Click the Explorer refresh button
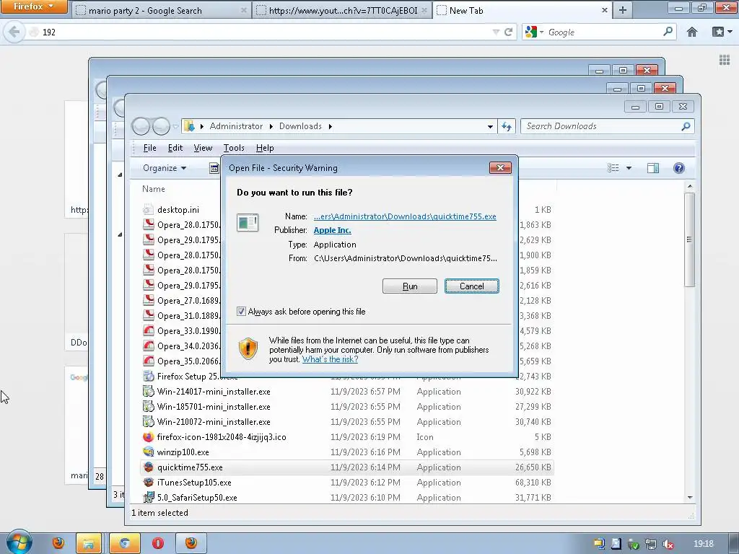The image size is (739, 554). coord(507,126)
